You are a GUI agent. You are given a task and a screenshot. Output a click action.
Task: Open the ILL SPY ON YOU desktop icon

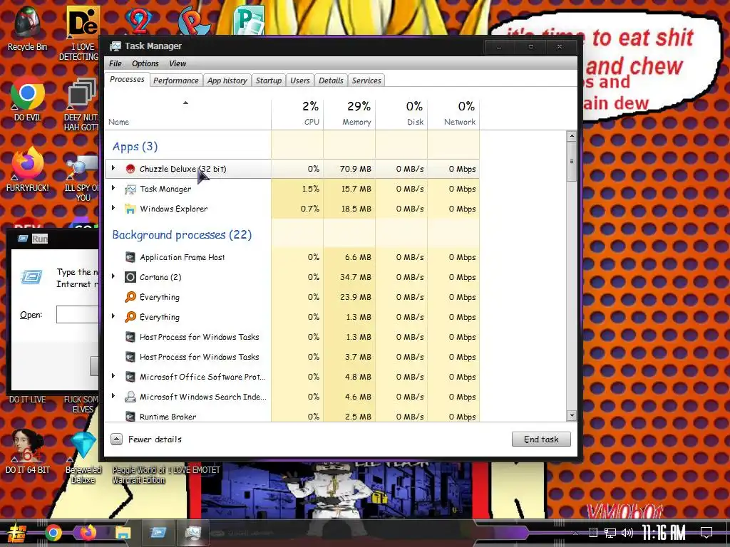[x=82, y=179]
